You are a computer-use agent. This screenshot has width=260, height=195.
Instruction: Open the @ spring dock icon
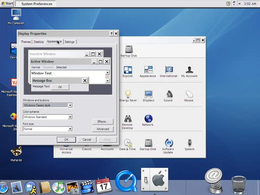point(214,181)
